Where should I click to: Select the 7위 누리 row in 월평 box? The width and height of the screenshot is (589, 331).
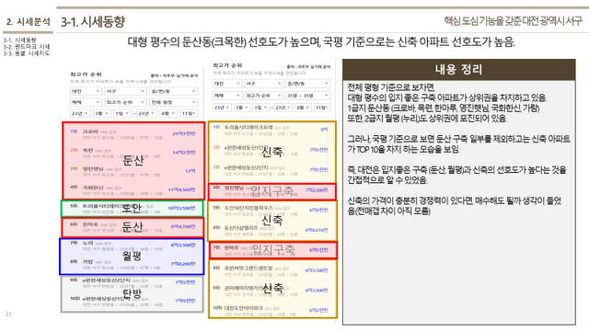(x=133, y=246)
